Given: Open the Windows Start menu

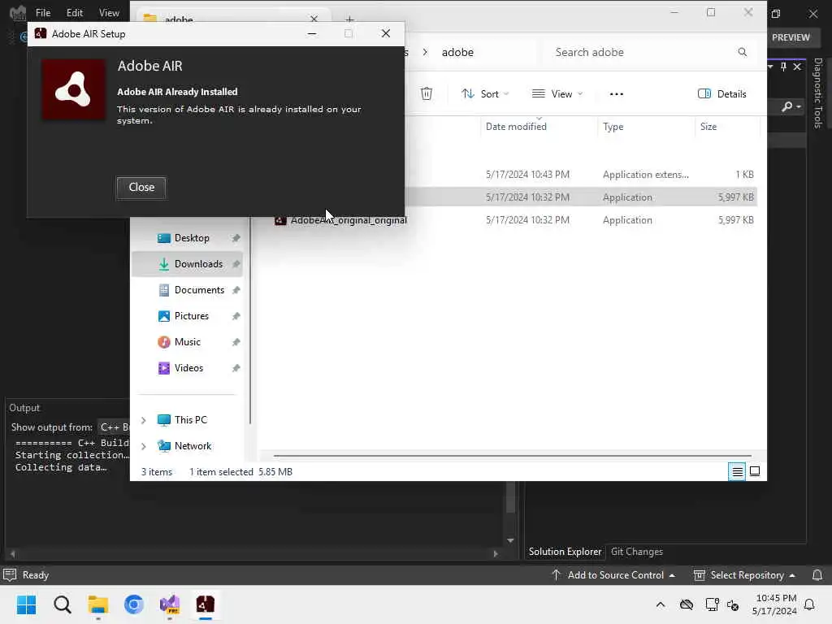Looking at the screenshot, I should (26, 604).
